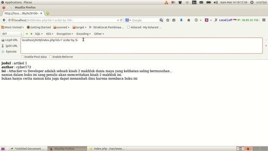The image size is (268, 151).
Task: Click the Firefox address bar
Action: coord(65,20)
